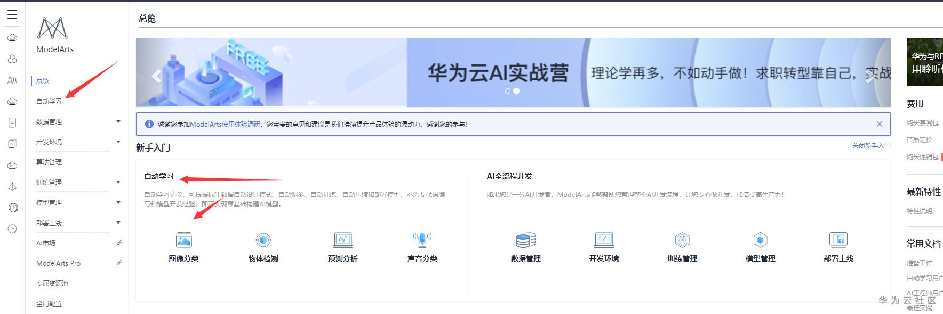The height and width of the screenshot is (314, 943).
Task: Click the sailboat-shaped icon in the rail
Action: tap(12, 186)
